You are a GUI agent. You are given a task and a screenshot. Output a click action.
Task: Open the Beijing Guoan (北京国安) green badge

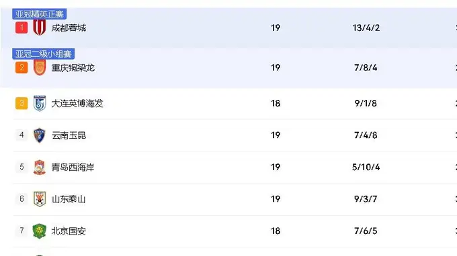point(40,231)
